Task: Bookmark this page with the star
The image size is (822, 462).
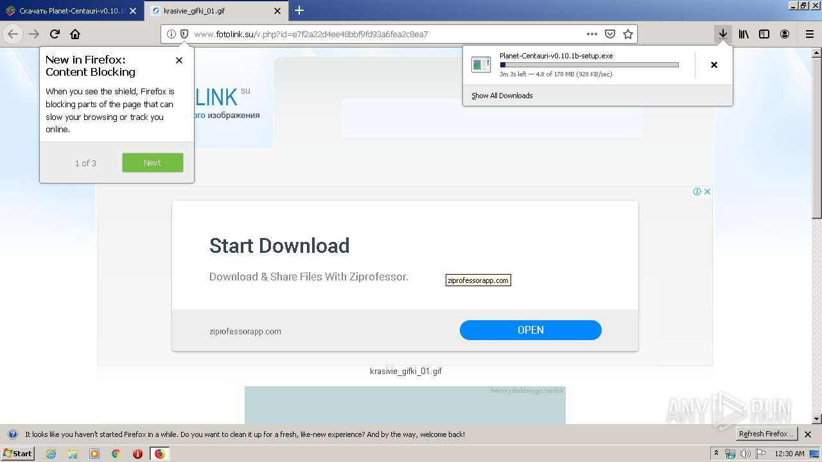Action: tap(628, 34)
